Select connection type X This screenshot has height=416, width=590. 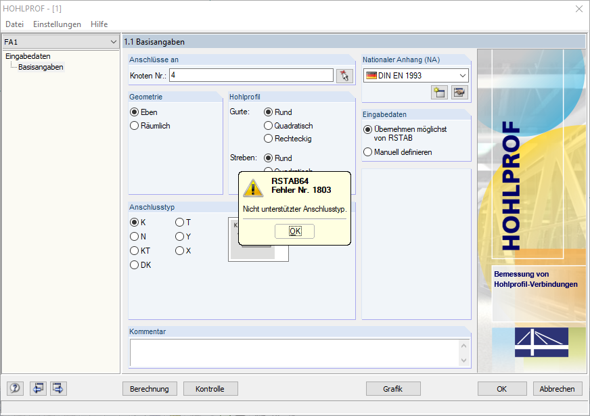pos(183,250)
